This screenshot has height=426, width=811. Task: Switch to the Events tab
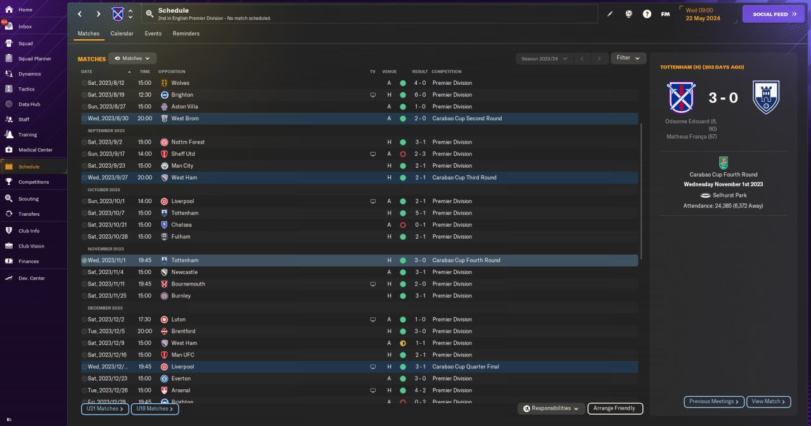pyautogui.click(x=153, y=34)
